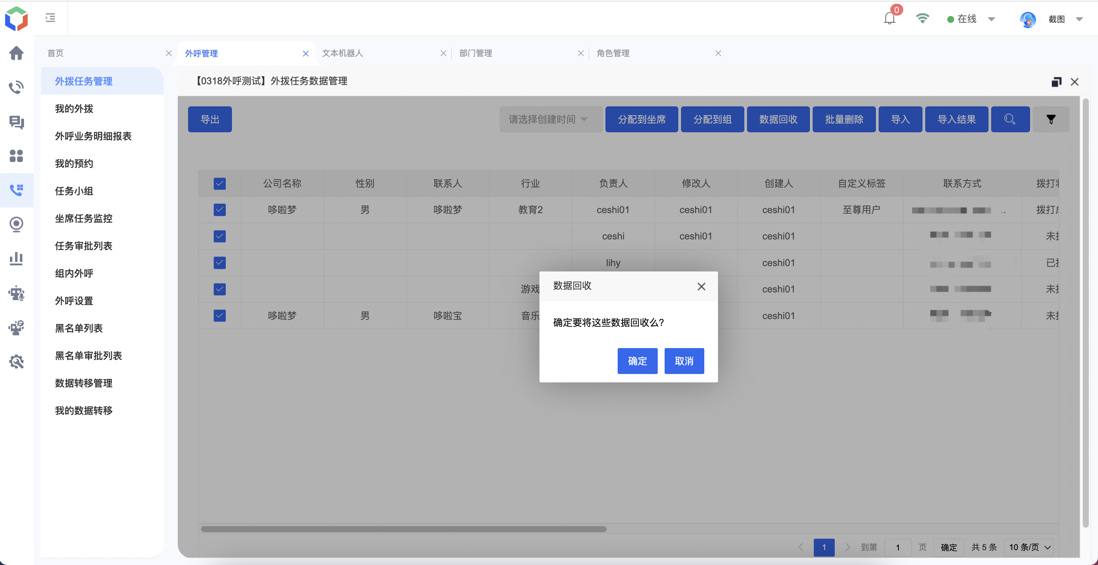Uncheck the row with 至尊用户 tag
This screenshot has width=1098, height=565.
click(219, 210)
